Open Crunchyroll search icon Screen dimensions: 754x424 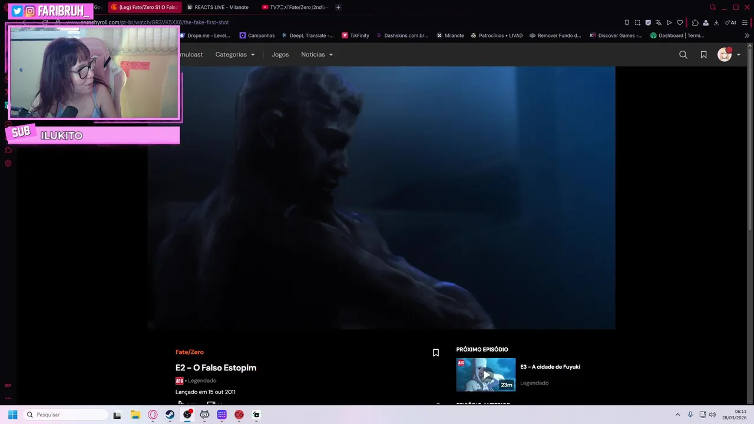pyautogui.click(x=683, y=55)
